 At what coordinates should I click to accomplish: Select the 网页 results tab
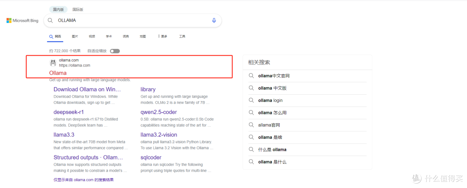[x=55, y=36]
